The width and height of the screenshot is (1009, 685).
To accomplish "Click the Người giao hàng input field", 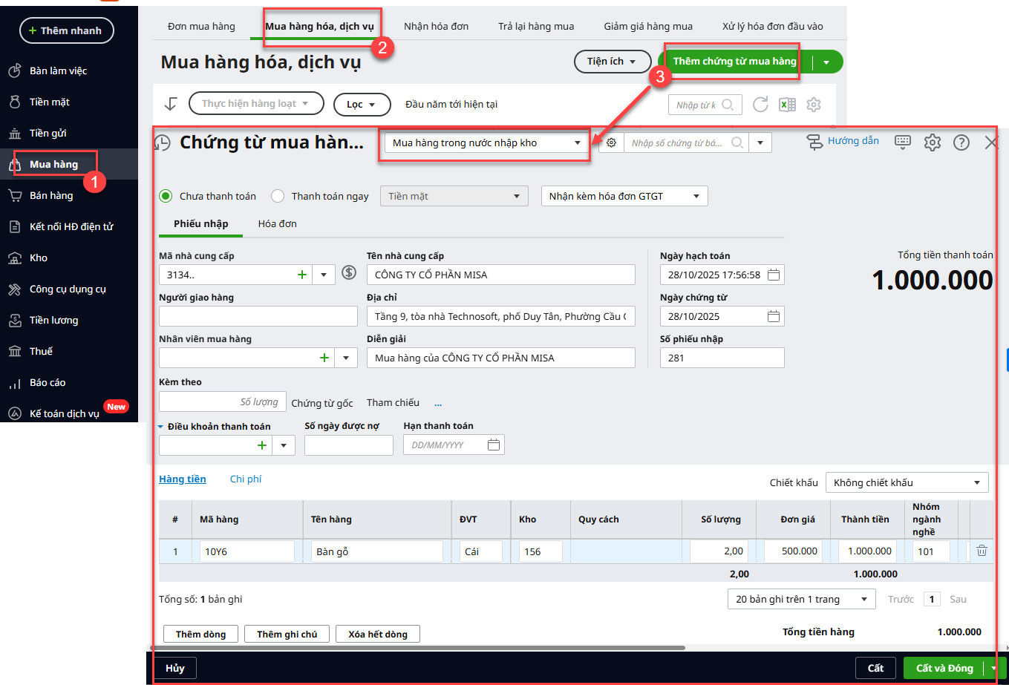I will point(258,316).
